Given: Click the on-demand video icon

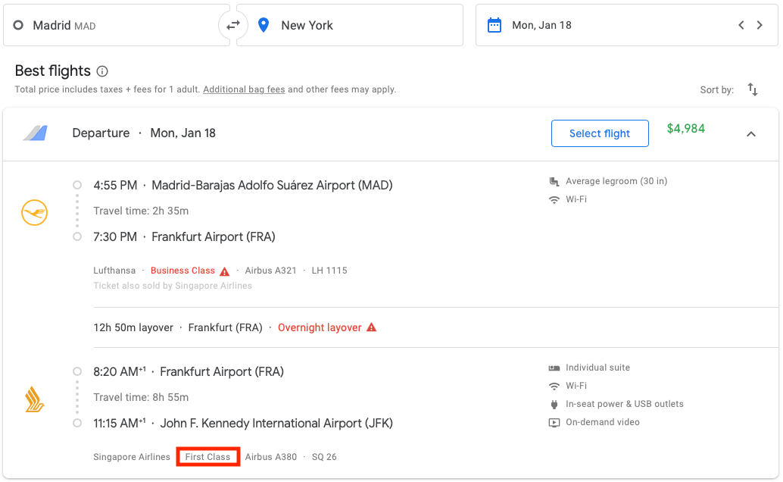Looking at the screenshot, I should (x=554, y=422).
